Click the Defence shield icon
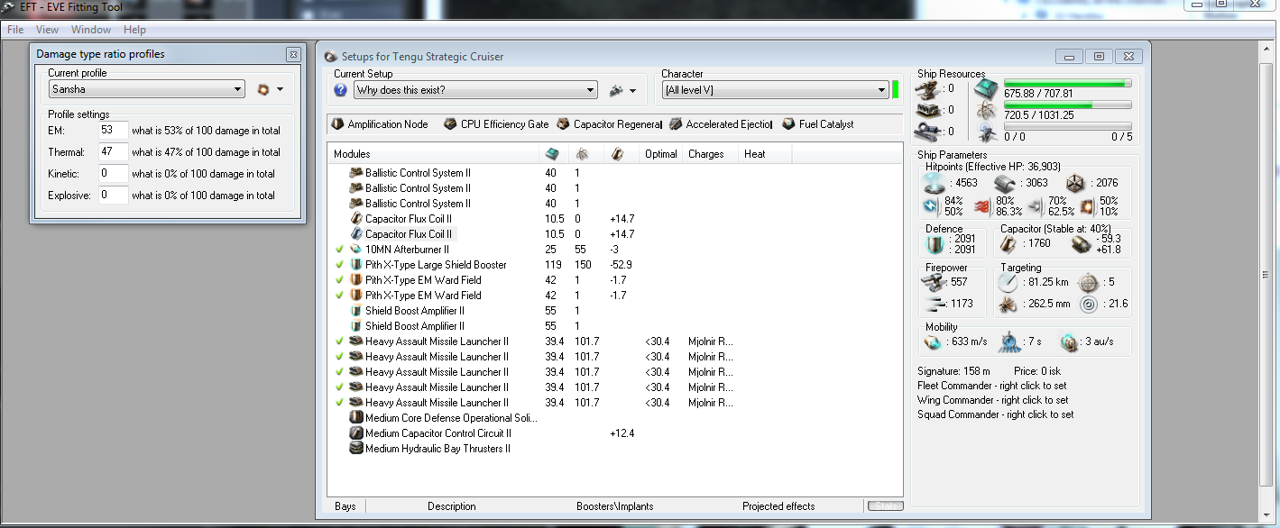 (935, 244)
